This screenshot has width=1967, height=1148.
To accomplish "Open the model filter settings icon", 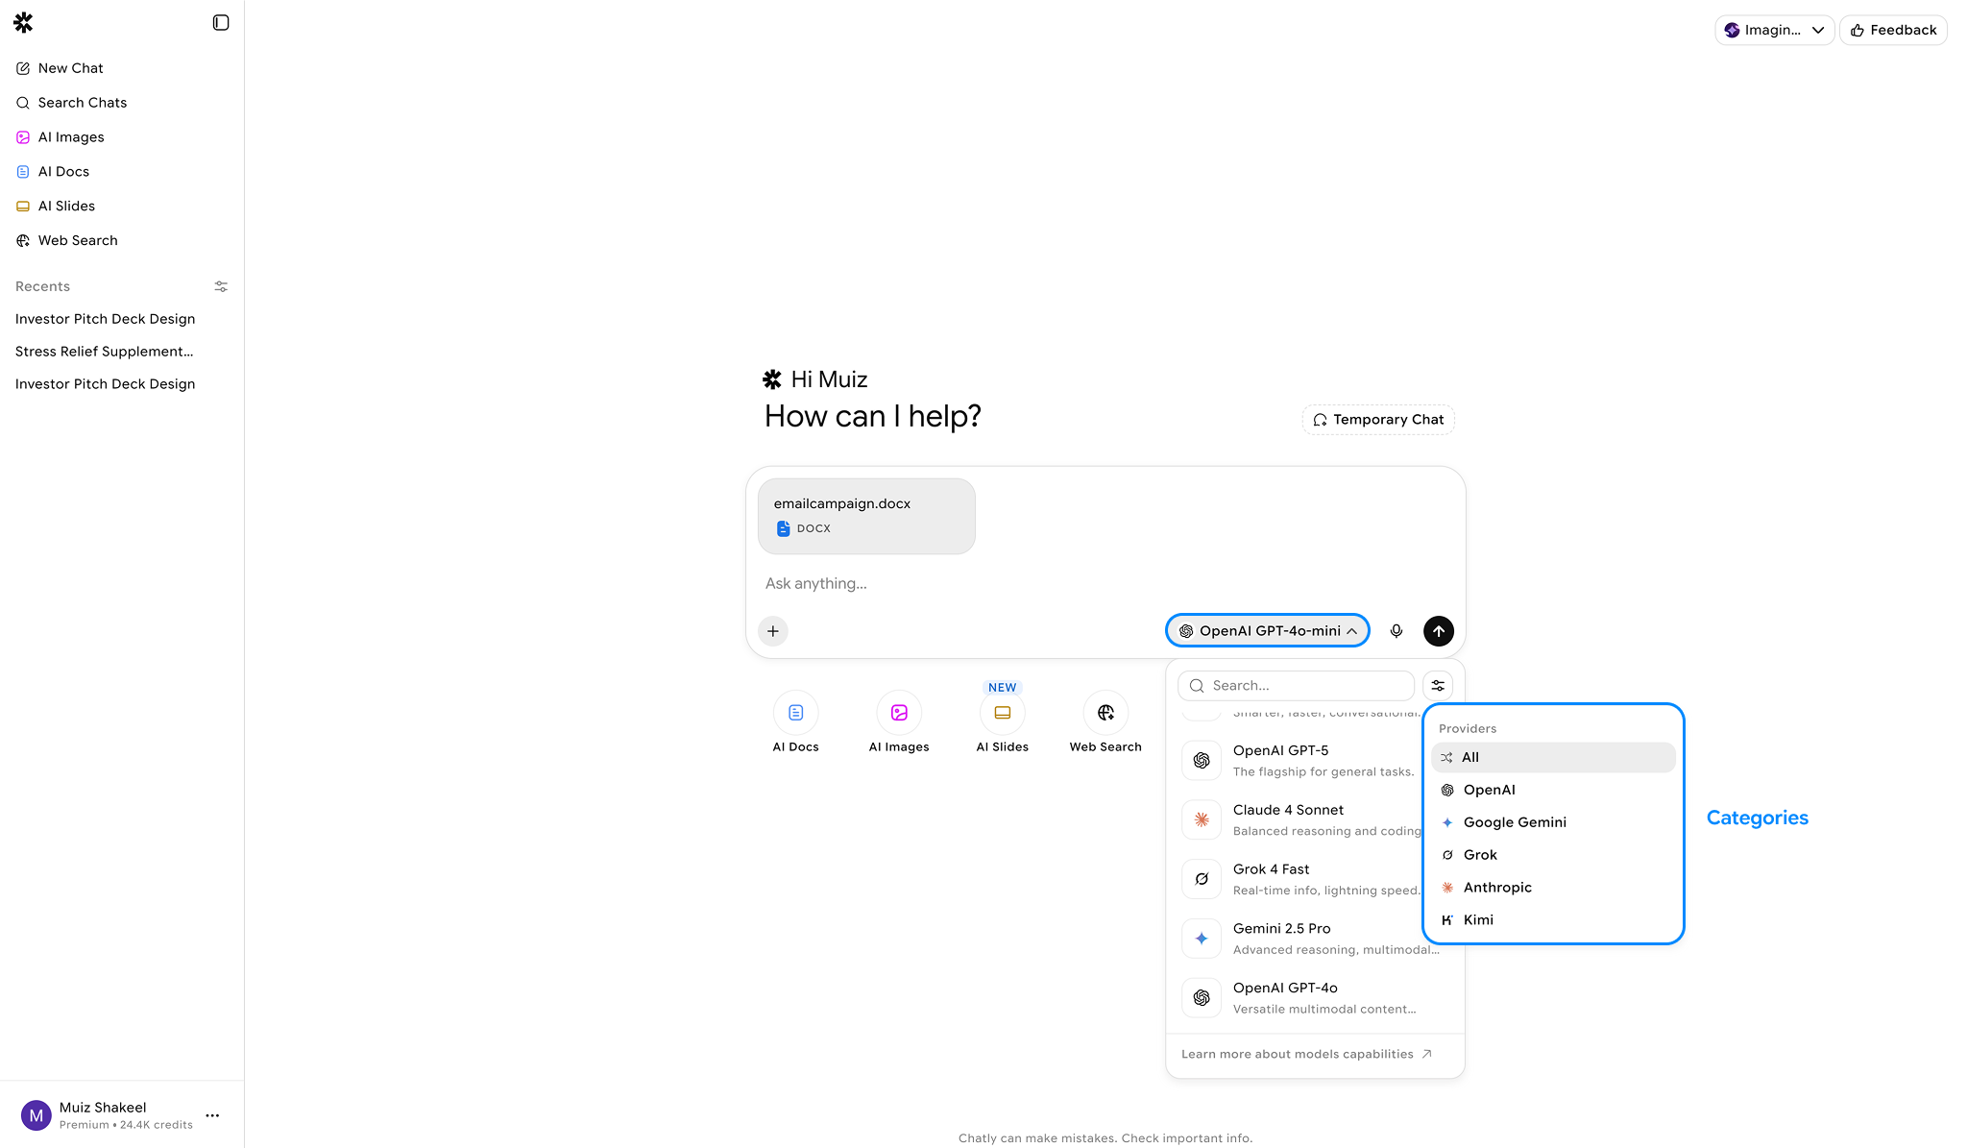I will (x=1438, y=685).
